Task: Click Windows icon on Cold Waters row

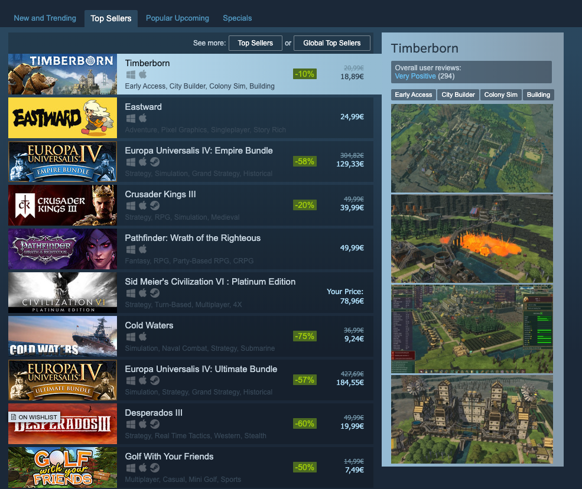Action: click(131, 337)
